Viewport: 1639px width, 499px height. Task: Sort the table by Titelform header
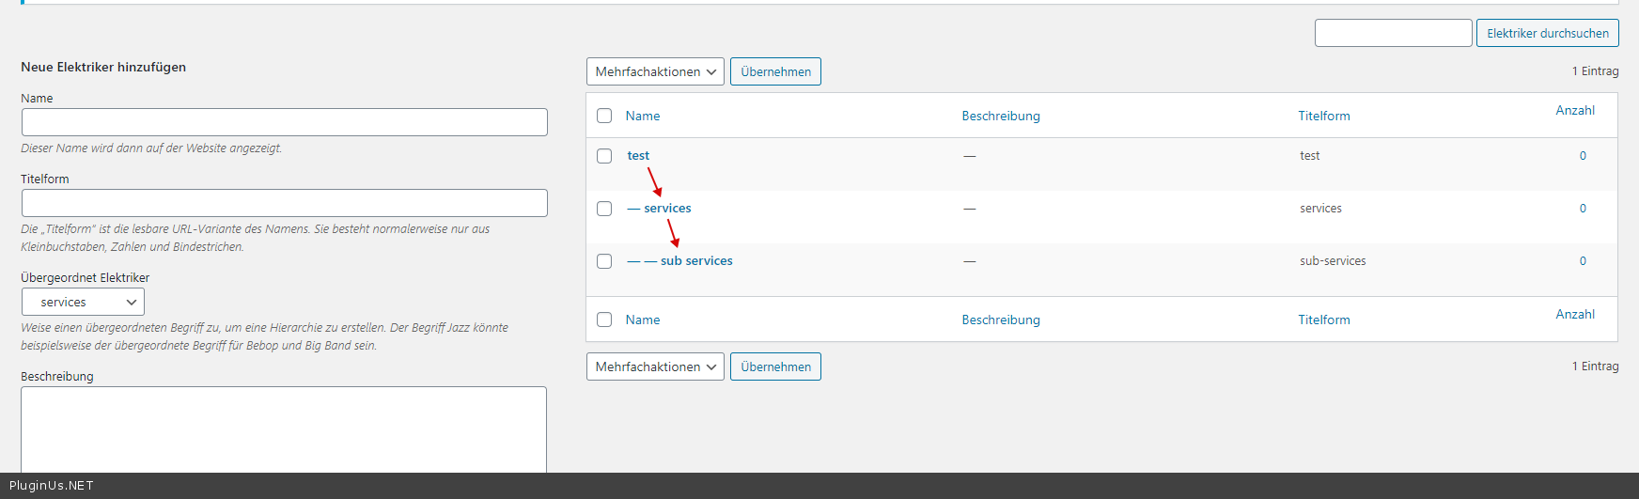click(1324, 116)
